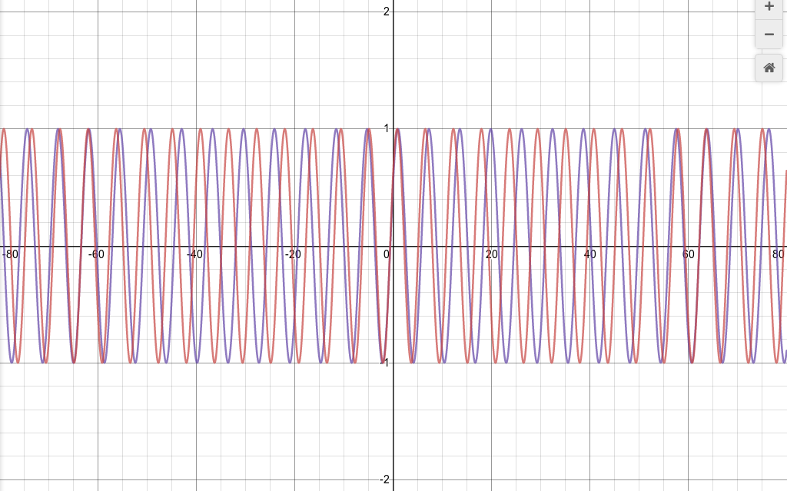This screenshot has height=491, width=787.
Task: Click the y-axis label -1
Action: 384,363
